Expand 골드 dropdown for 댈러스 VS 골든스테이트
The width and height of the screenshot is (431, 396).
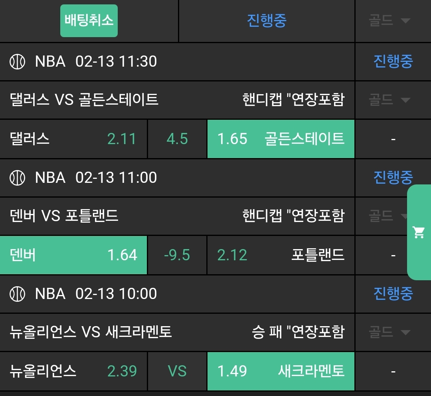point(390,99)
